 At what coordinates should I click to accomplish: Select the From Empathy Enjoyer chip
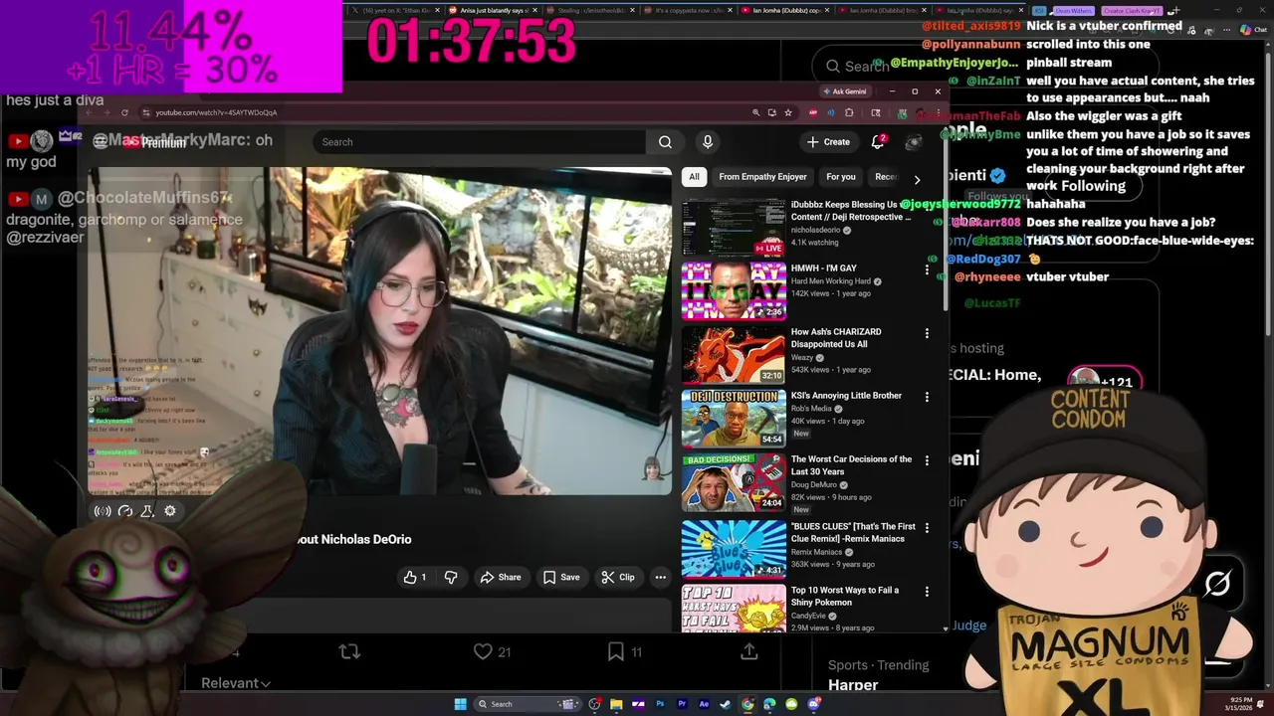[x=762, y=177]
